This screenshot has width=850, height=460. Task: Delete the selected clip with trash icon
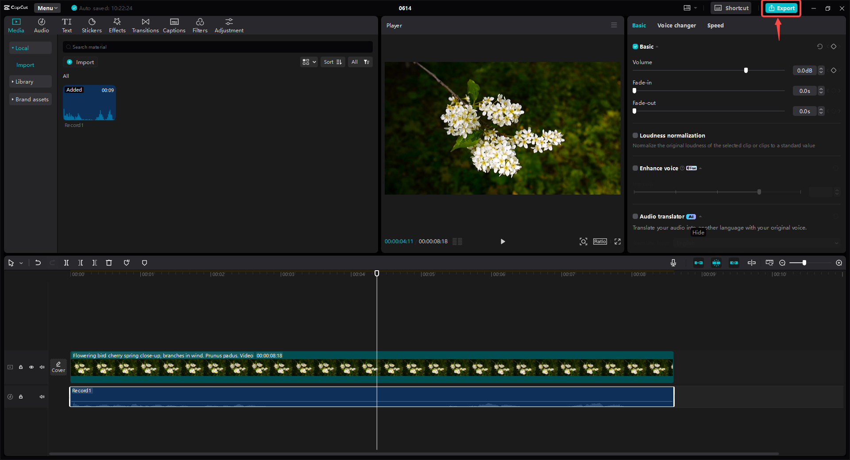(x=109, y=263)
